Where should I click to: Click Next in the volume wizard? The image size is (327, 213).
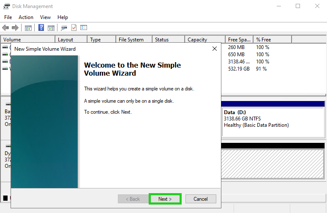[165, 199]
